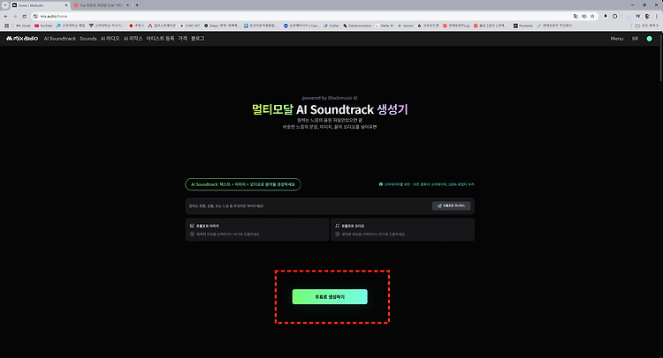Open the Stellar AI bookmark
This screenshot has height=358, width=663.
(x=385, y=26)
